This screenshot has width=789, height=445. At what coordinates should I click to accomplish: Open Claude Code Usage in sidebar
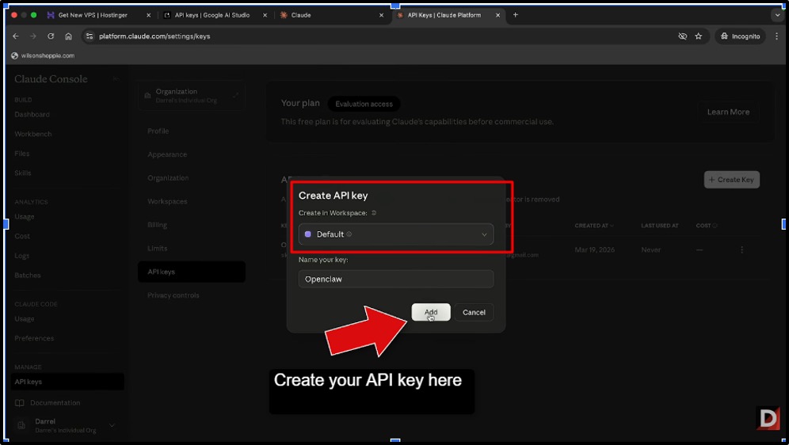pyautogui.click(x=25, y=319)
